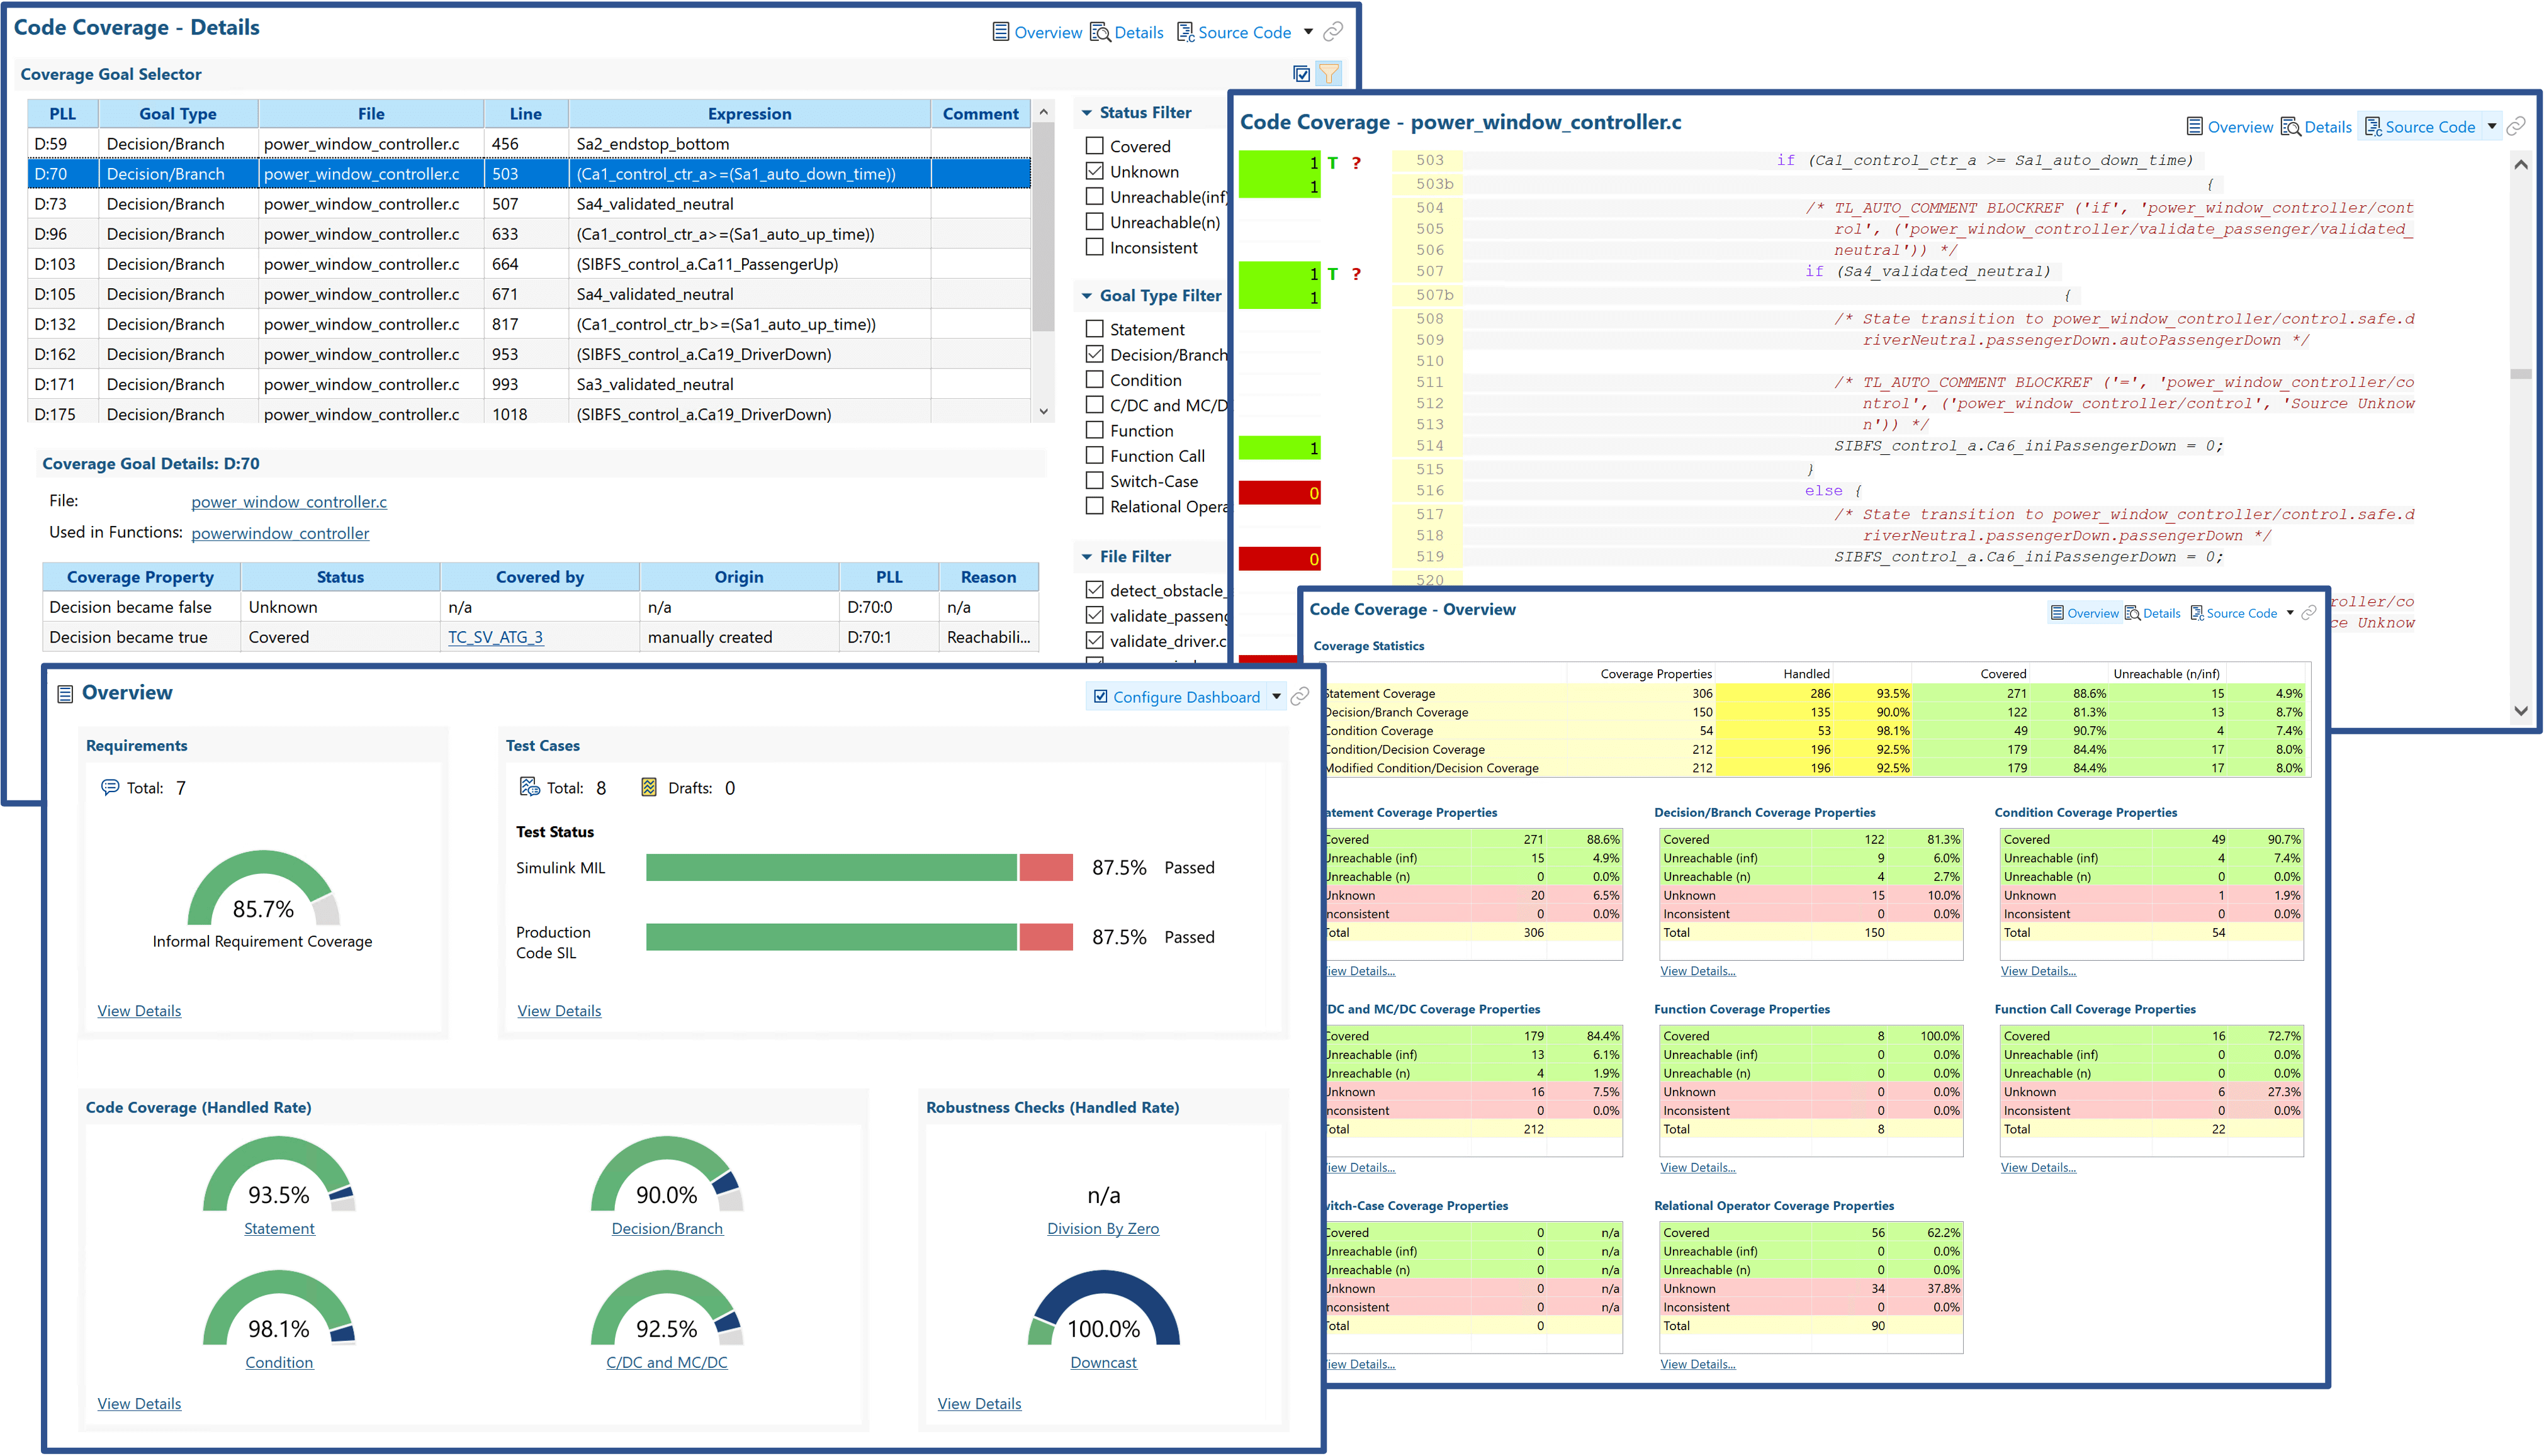
Task: Click the Drafts icon in Test Cases
Action: tap(649, 787)
